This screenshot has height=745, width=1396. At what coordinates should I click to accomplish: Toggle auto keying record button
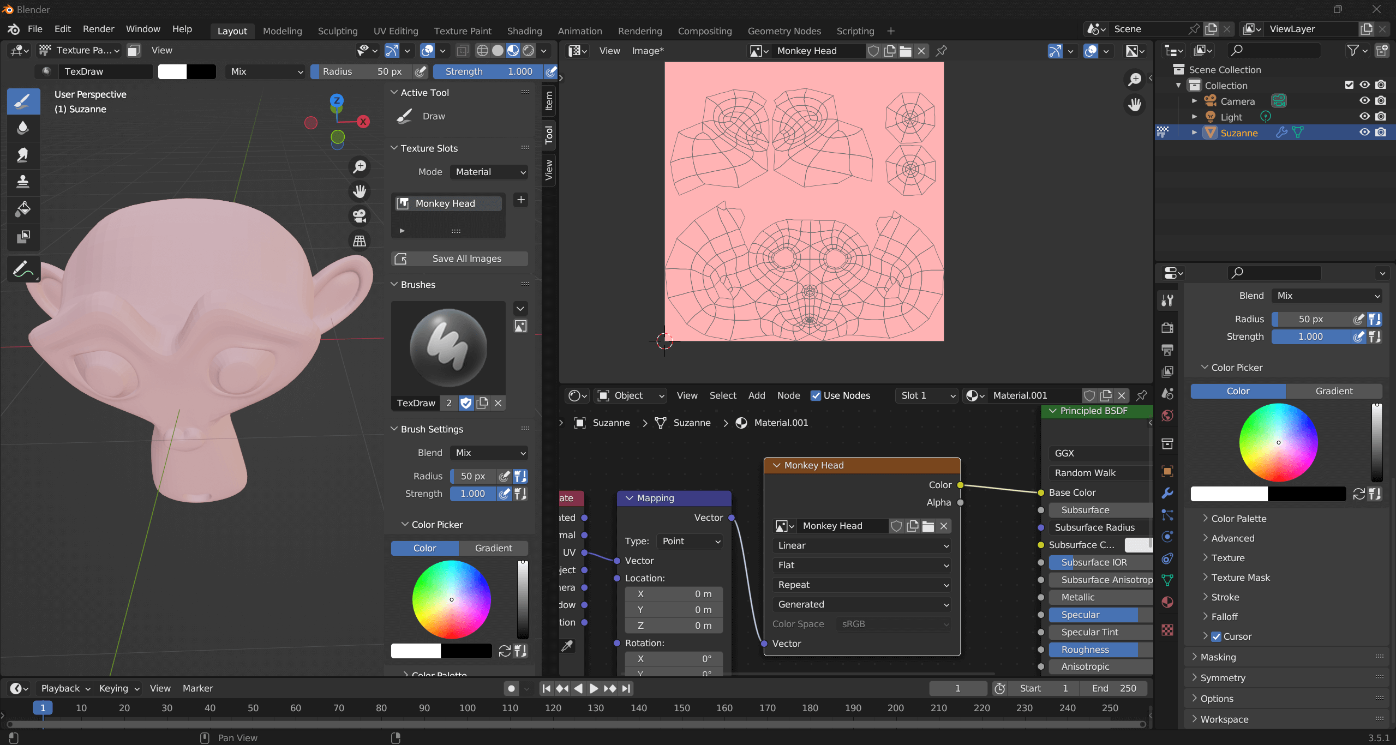click(511, 688)
